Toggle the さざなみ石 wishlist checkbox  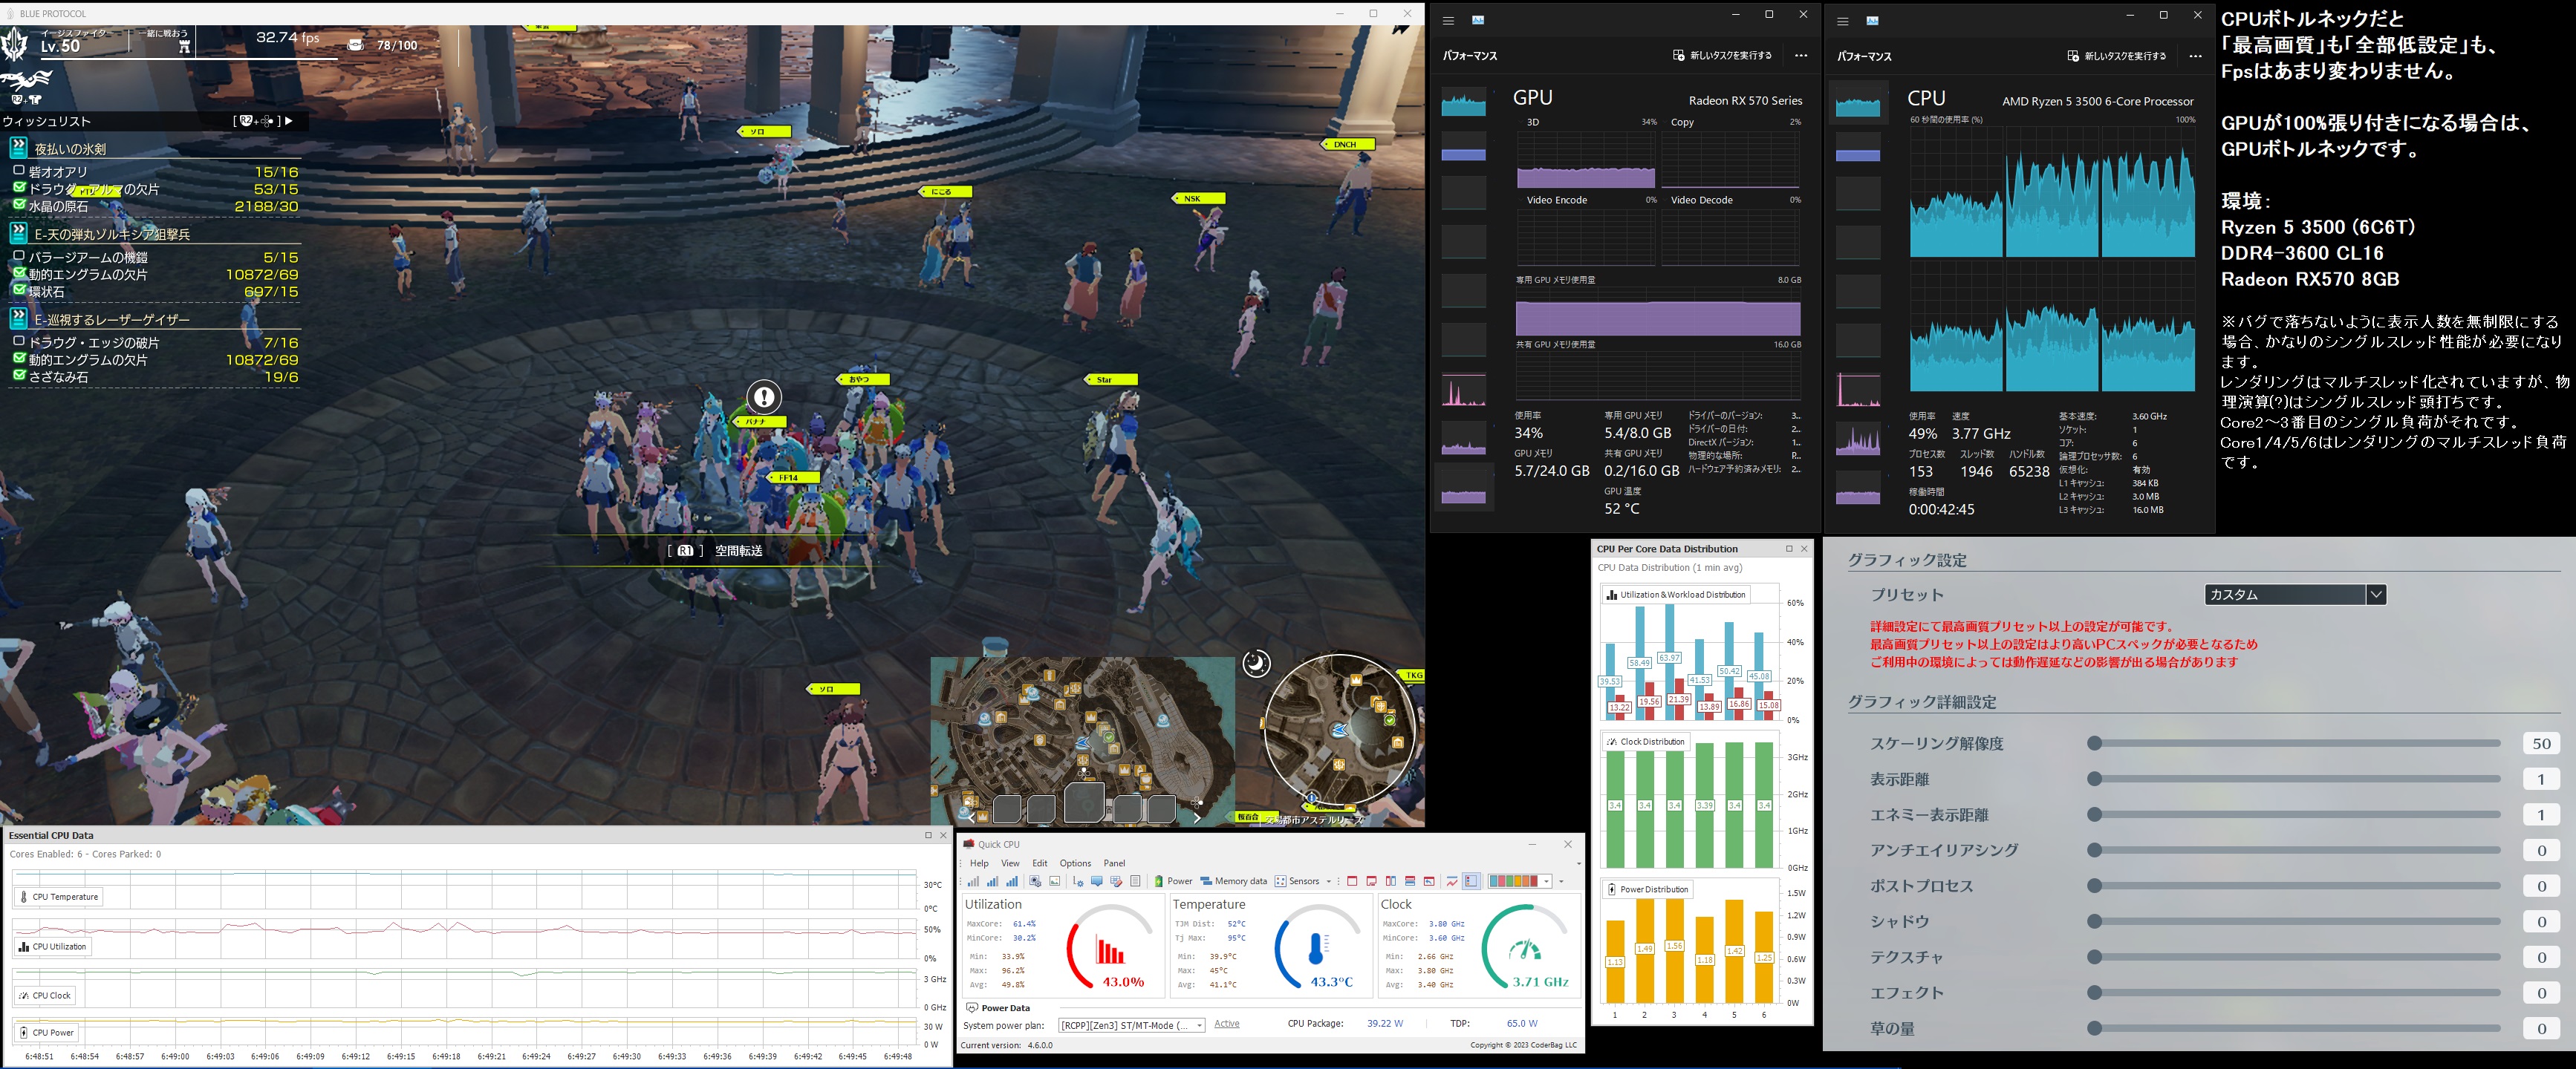click(19, 376)
